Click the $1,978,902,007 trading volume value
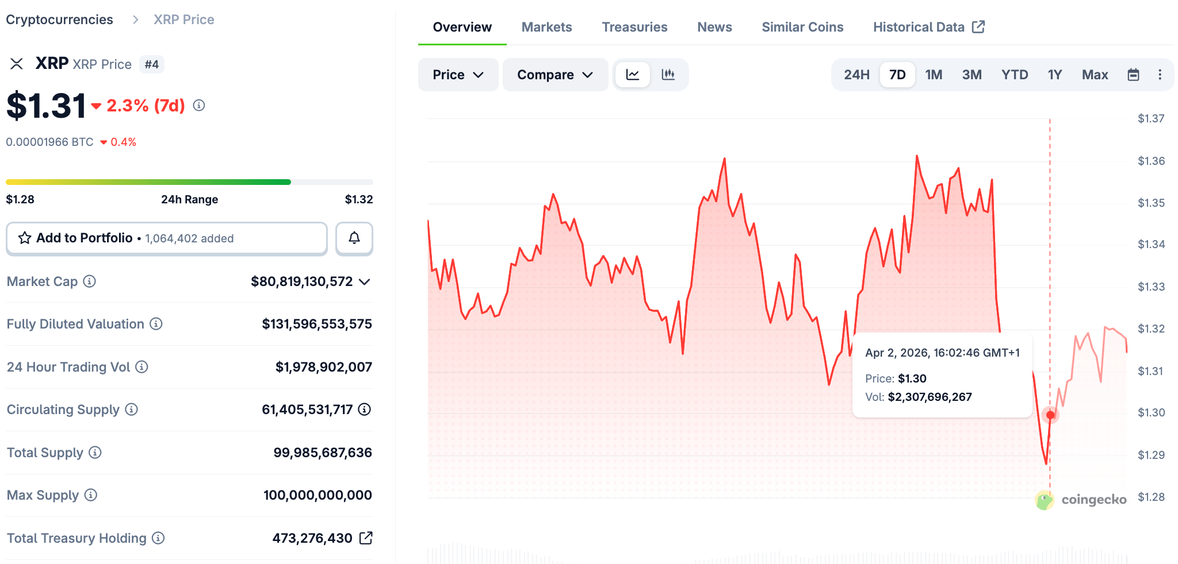 (324, 367)
